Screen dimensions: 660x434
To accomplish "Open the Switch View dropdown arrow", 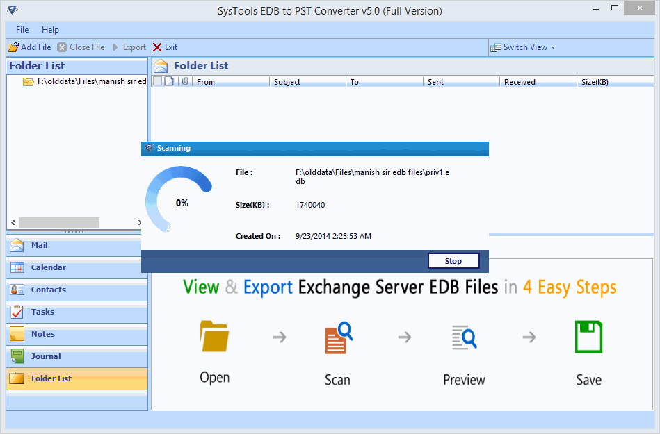I will [x=553, y=47].
